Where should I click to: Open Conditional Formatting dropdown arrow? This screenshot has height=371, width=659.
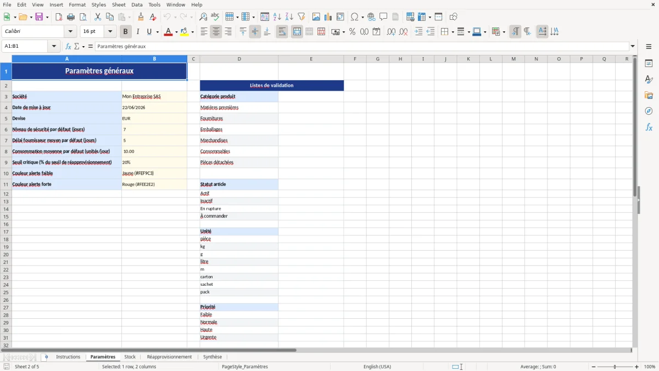point(504,32)
